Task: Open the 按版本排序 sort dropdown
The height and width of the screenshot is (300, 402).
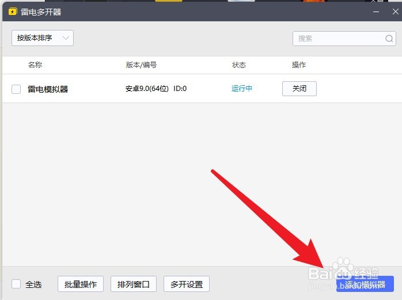Action: click(43, 38)
